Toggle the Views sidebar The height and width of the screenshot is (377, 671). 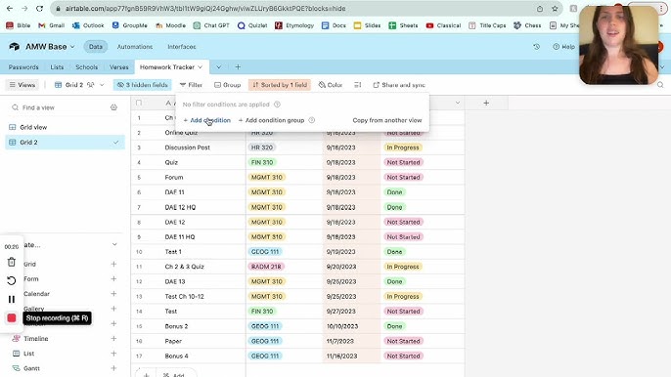point(22,85)
